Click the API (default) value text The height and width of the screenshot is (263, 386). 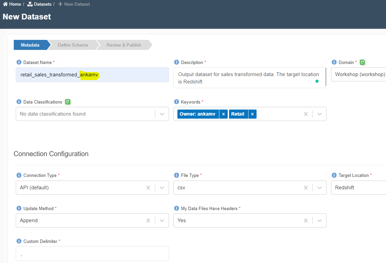(x=34, y=188)
